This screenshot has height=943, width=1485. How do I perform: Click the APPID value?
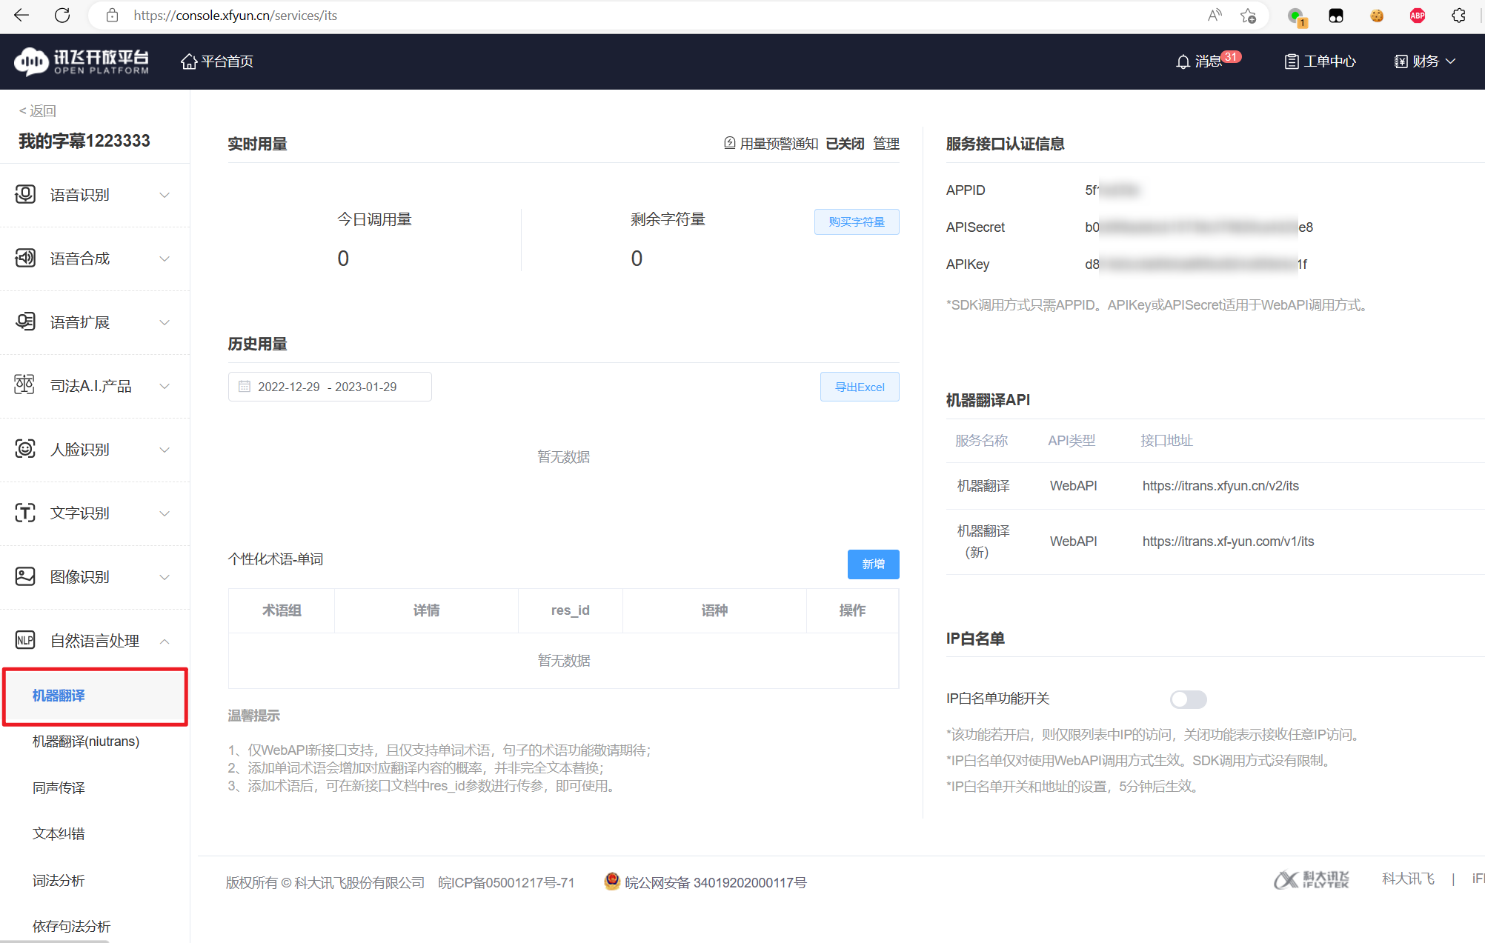1112,190
